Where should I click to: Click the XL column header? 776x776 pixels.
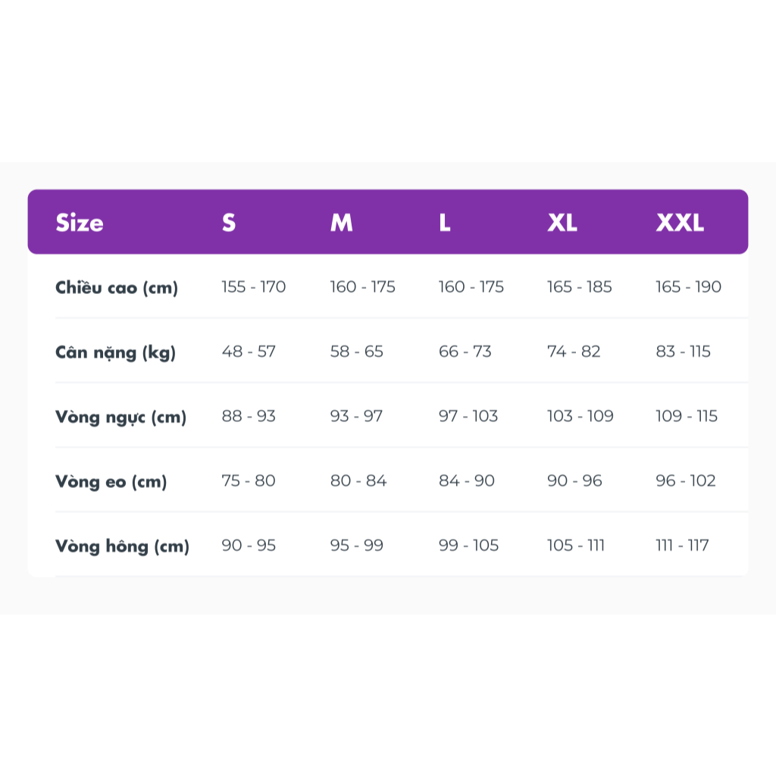pyautogui.click(x=562, y=223)
